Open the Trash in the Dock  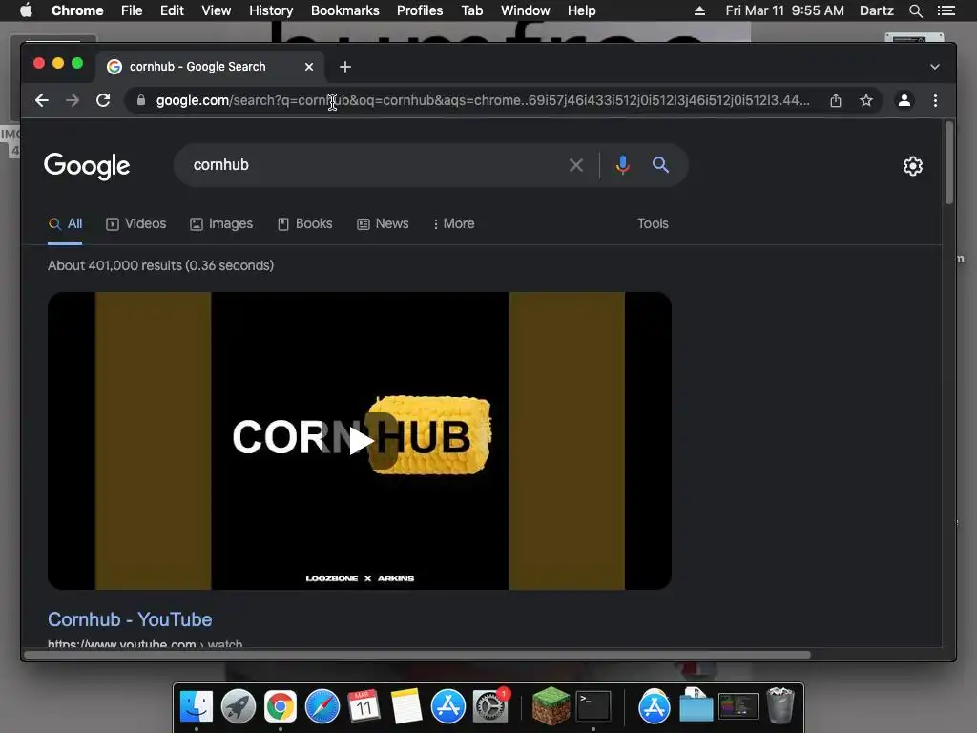coord(780,705)
